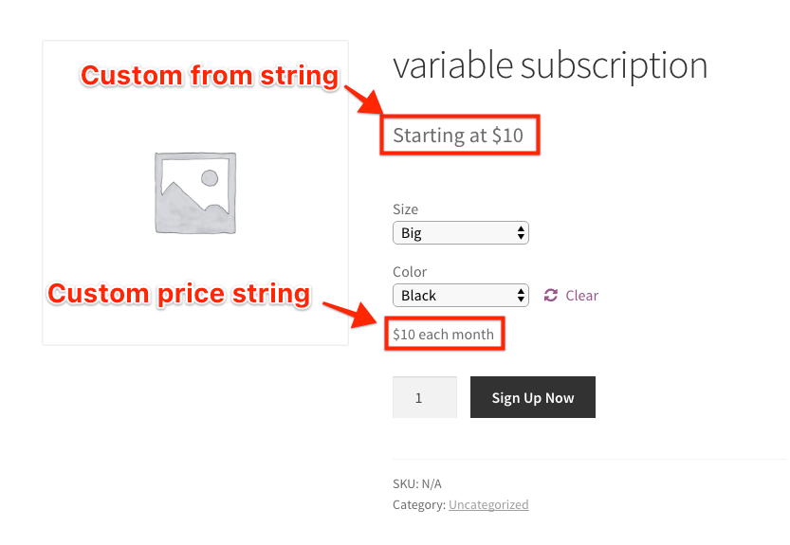Click the Sign Up Now button
Image resolution: width=790 pixels, height=545 pixels.
click(533, 397)
